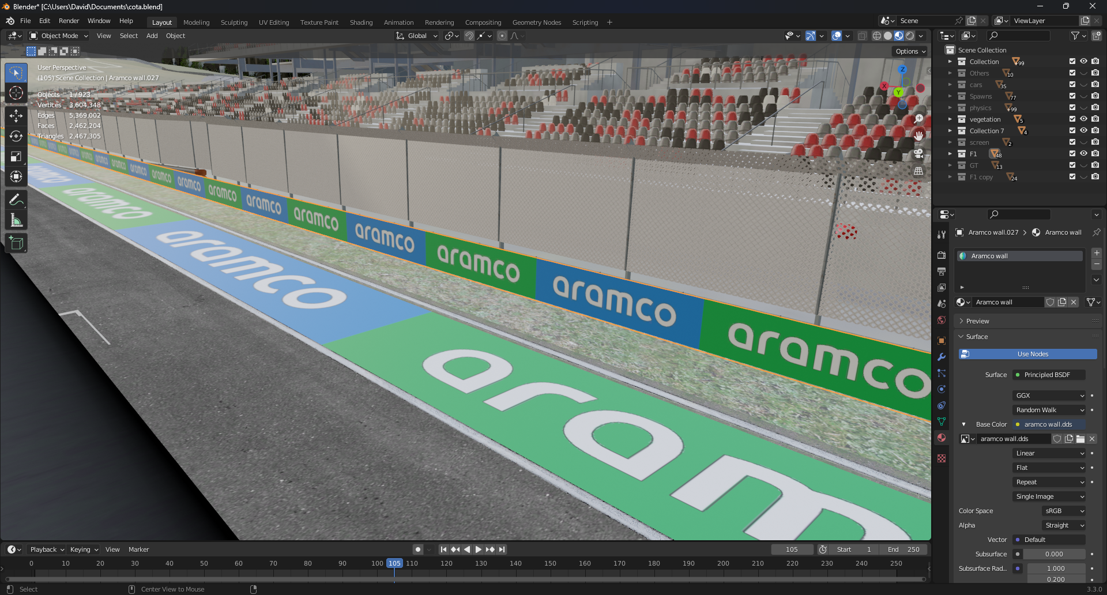
Task: Open the viewport Options dropdown
Action: 910,51
